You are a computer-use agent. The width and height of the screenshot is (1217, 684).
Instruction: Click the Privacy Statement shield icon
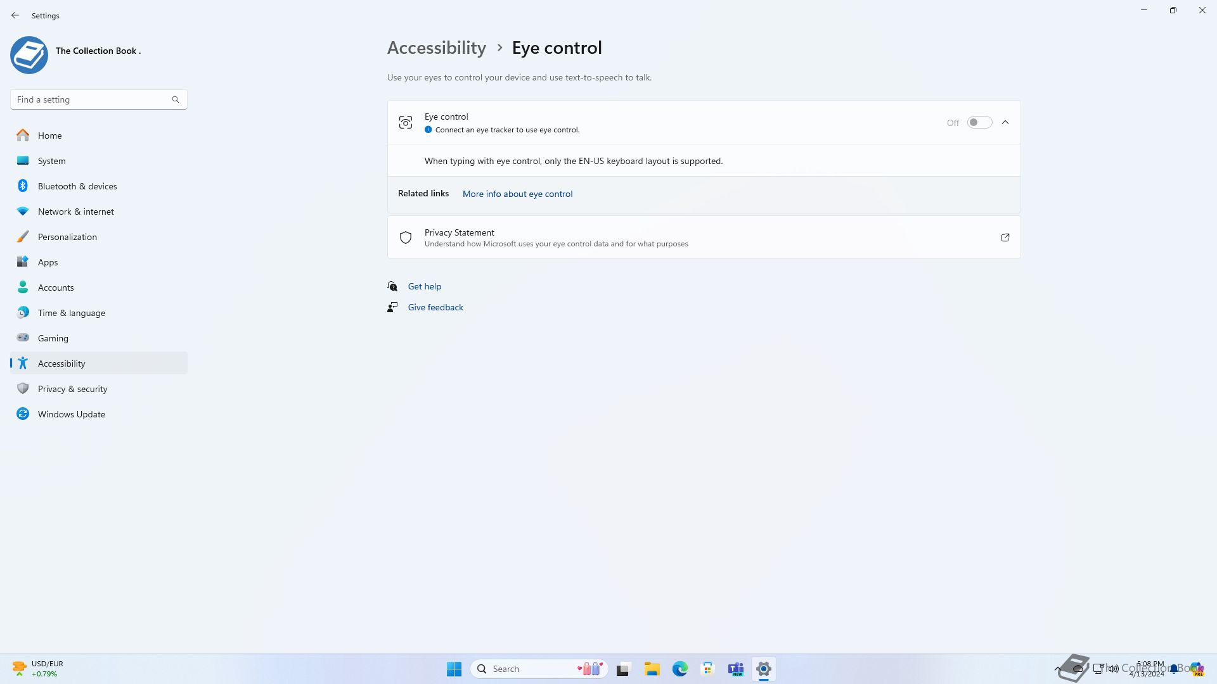pos(406,237)
